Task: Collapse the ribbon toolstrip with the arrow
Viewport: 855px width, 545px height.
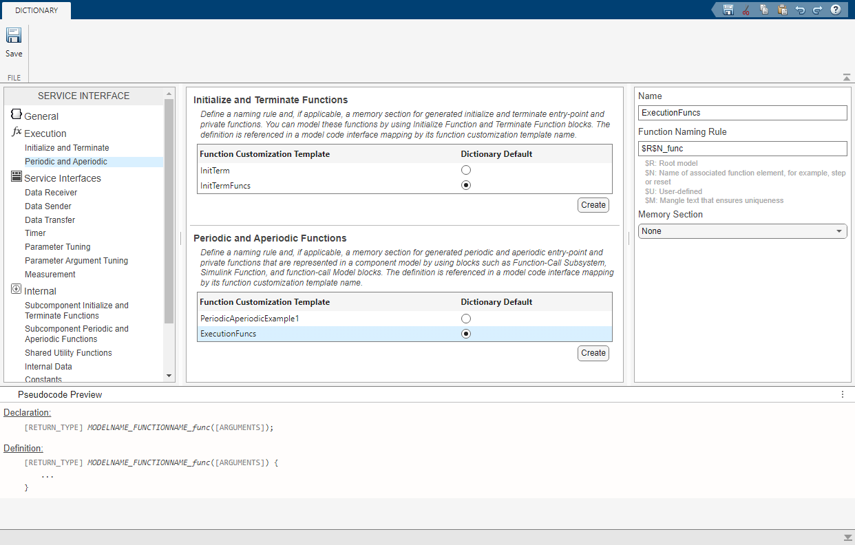Action: coord(847,77)
